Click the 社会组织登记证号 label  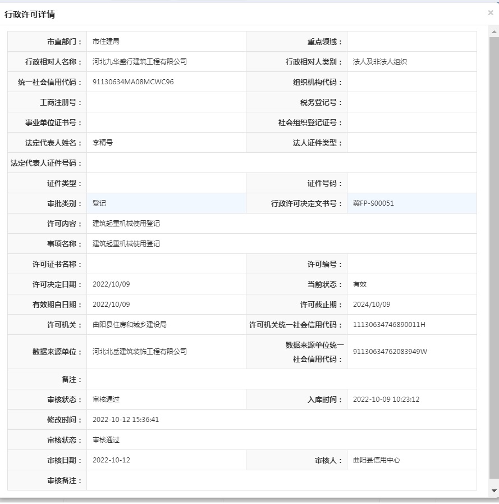(310, 122)
